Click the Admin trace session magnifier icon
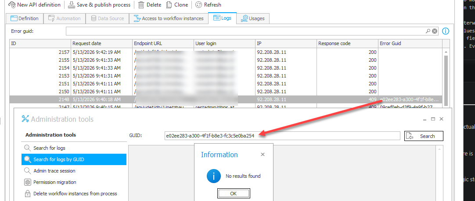This screenshot has width=475, height=201. 28,171
